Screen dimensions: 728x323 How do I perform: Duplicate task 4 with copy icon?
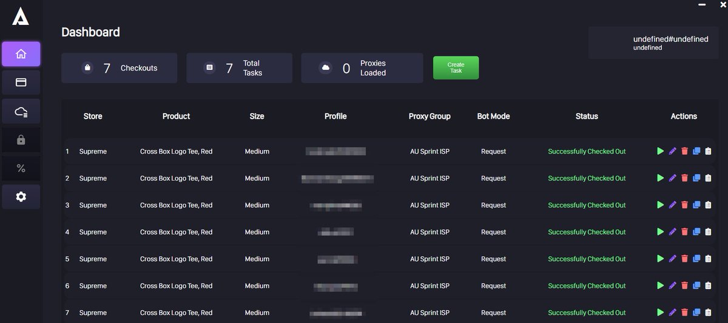tap(696, 232)
